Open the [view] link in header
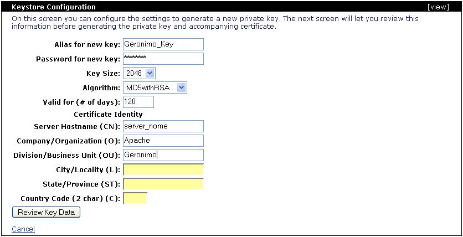This screenshot has height=237, width=463. click(438, 7)
